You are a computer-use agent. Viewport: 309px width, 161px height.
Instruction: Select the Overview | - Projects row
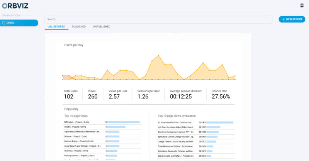[x=102, y=151]
